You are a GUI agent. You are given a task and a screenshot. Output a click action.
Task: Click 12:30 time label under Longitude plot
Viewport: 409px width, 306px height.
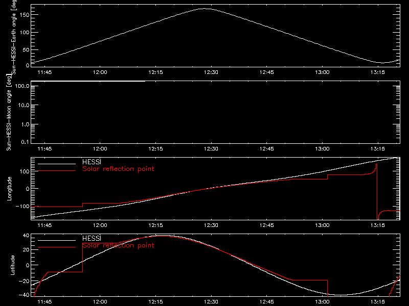click(x=211, y=225)
